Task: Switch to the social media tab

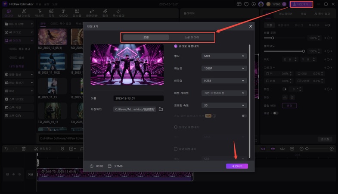Action: (193, 38)
